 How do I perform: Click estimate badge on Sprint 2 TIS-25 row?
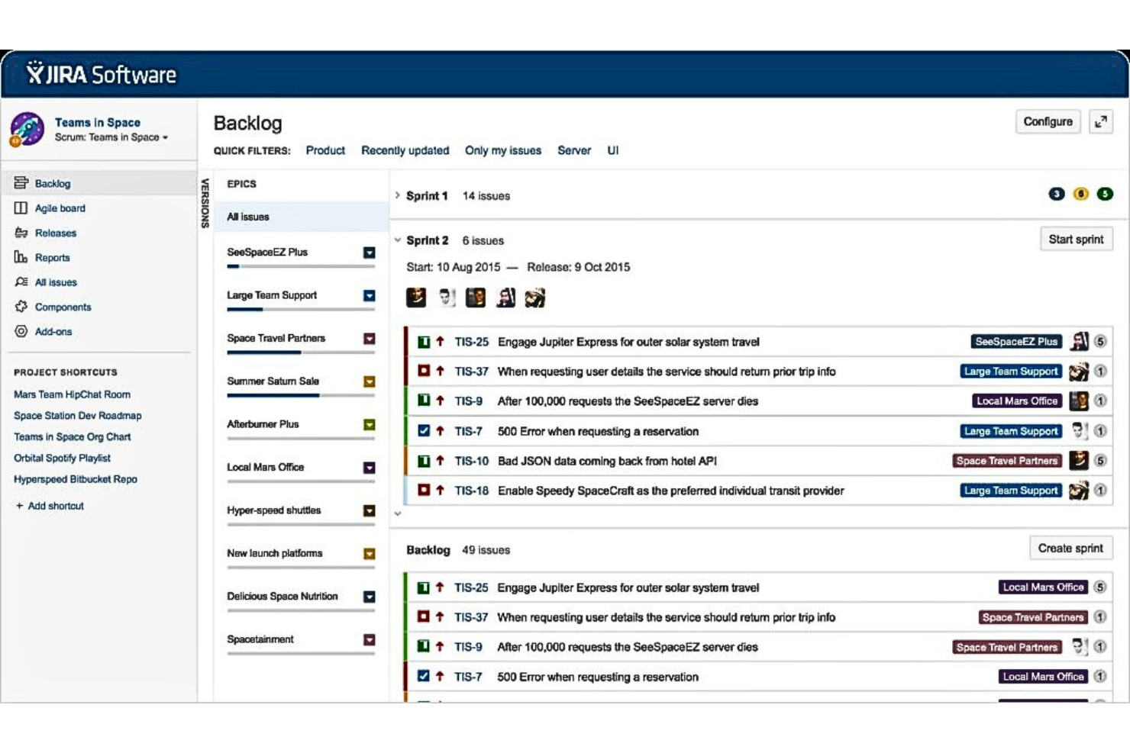[1100, 341]
